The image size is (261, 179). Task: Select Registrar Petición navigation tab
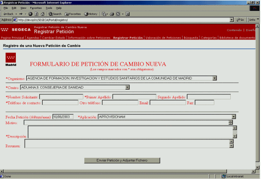point(128,38)
